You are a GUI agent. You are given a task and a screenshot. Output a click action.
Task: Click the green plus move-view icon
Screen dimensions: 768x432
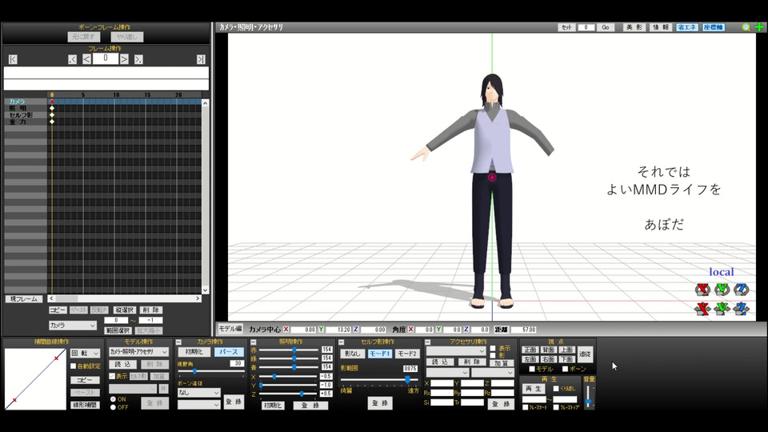pyautogui.click(x=758, y=27)
